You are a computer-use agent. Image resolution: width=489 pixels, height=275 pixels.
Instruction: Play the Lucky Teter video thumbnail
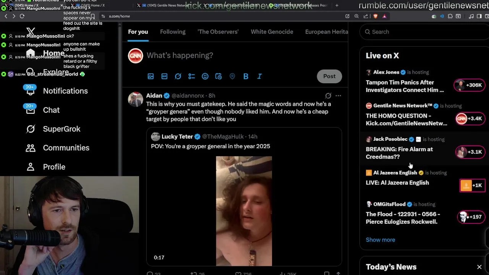(x=244, y=211)
